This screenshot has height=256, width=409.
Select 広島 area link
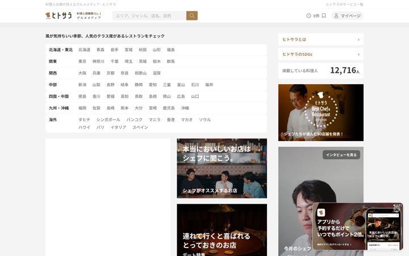[x=181, y=96]
